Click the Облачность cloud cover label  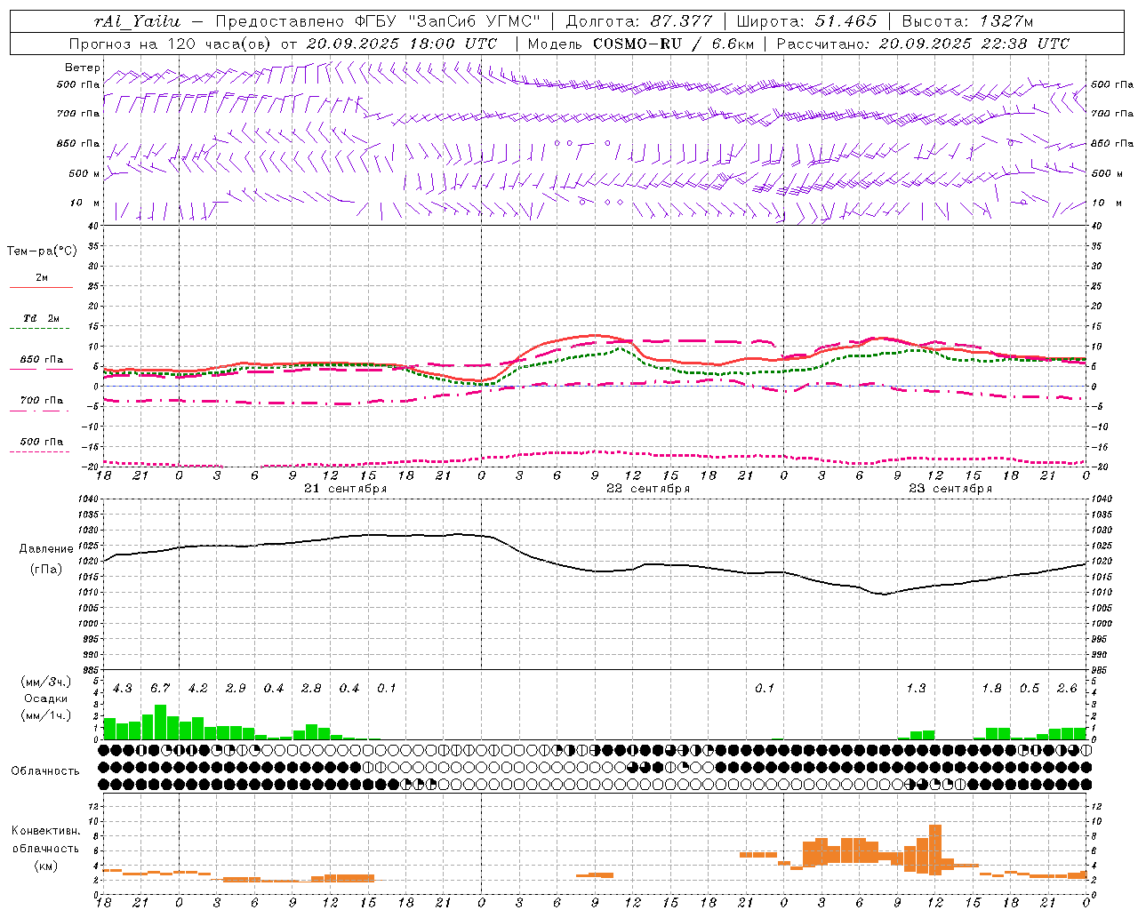[x=45, y=771]
